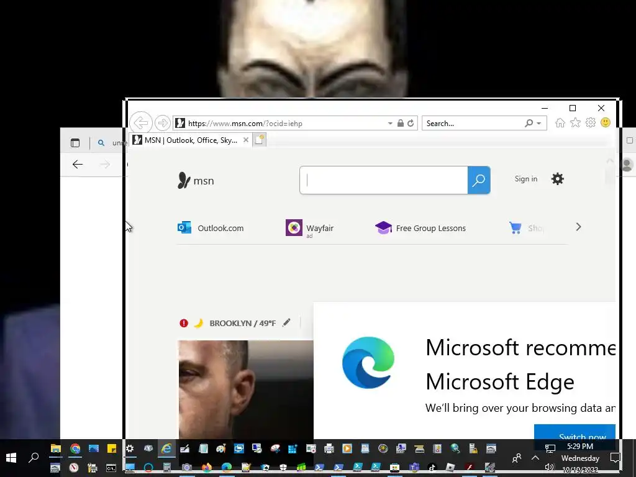Click the MSN Sign in link
Image resolution: width=636 pixels, height=477 pixels.
point(525,179)
